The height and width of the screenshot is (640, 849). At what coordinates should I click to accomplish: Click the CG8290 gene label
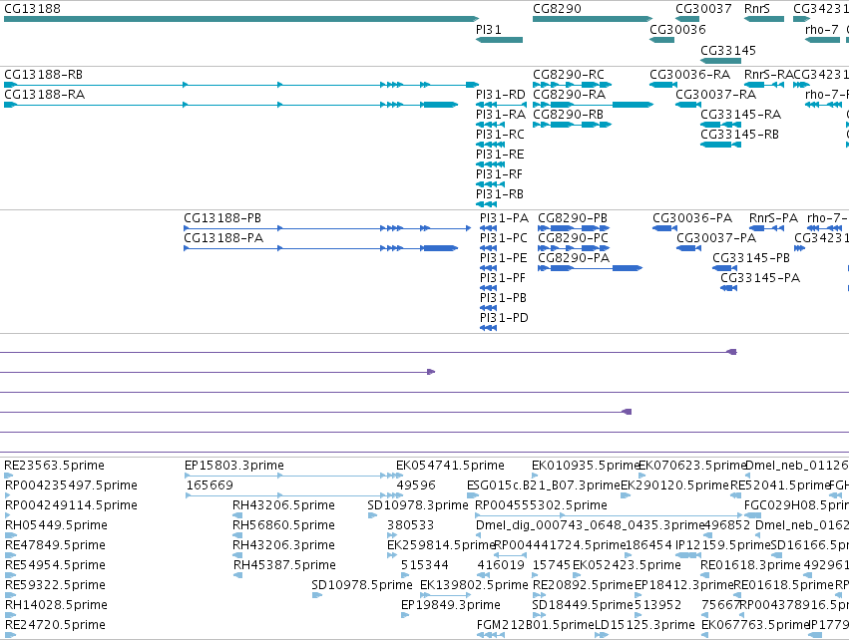coord(557,9)
